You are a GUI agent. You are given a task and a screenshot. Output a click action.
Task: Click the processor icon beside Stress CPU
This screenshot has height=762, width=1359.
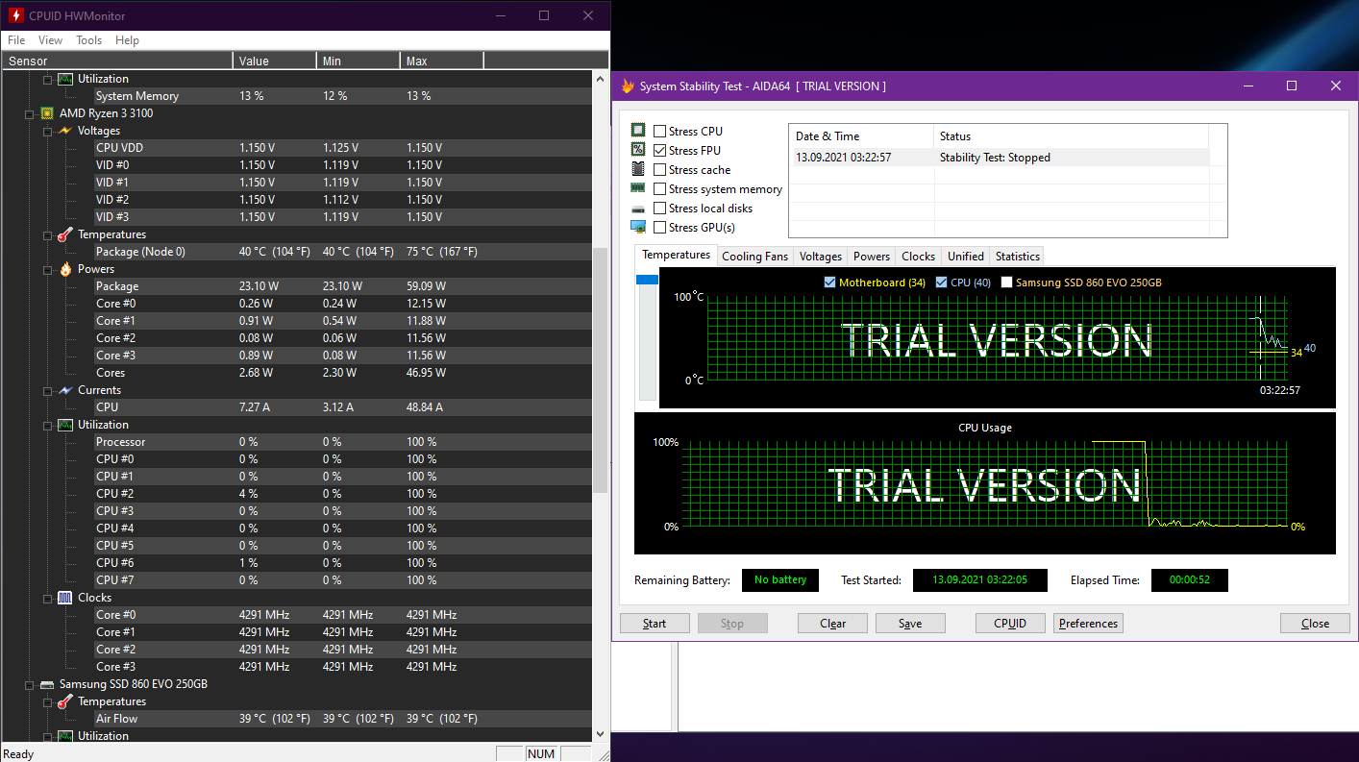click(638, 131)
